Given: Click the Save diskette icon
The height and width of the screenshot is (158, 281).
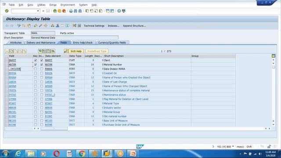Looking at the screenshot, I should click(x=48, y=11).
